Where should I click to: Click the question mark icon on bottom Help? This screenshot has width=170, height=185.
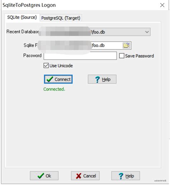tap(121, 176)
